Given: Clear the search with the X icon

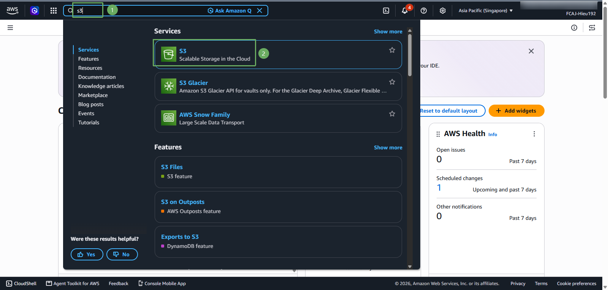Looking at the screenshot, I should pos(260,11).
